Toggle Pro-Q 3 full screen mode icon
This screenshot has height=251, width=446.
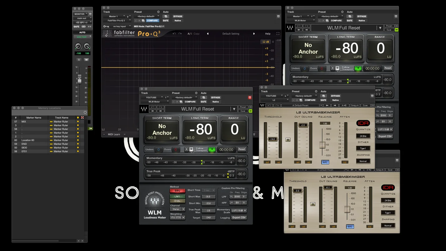[278, 34]
